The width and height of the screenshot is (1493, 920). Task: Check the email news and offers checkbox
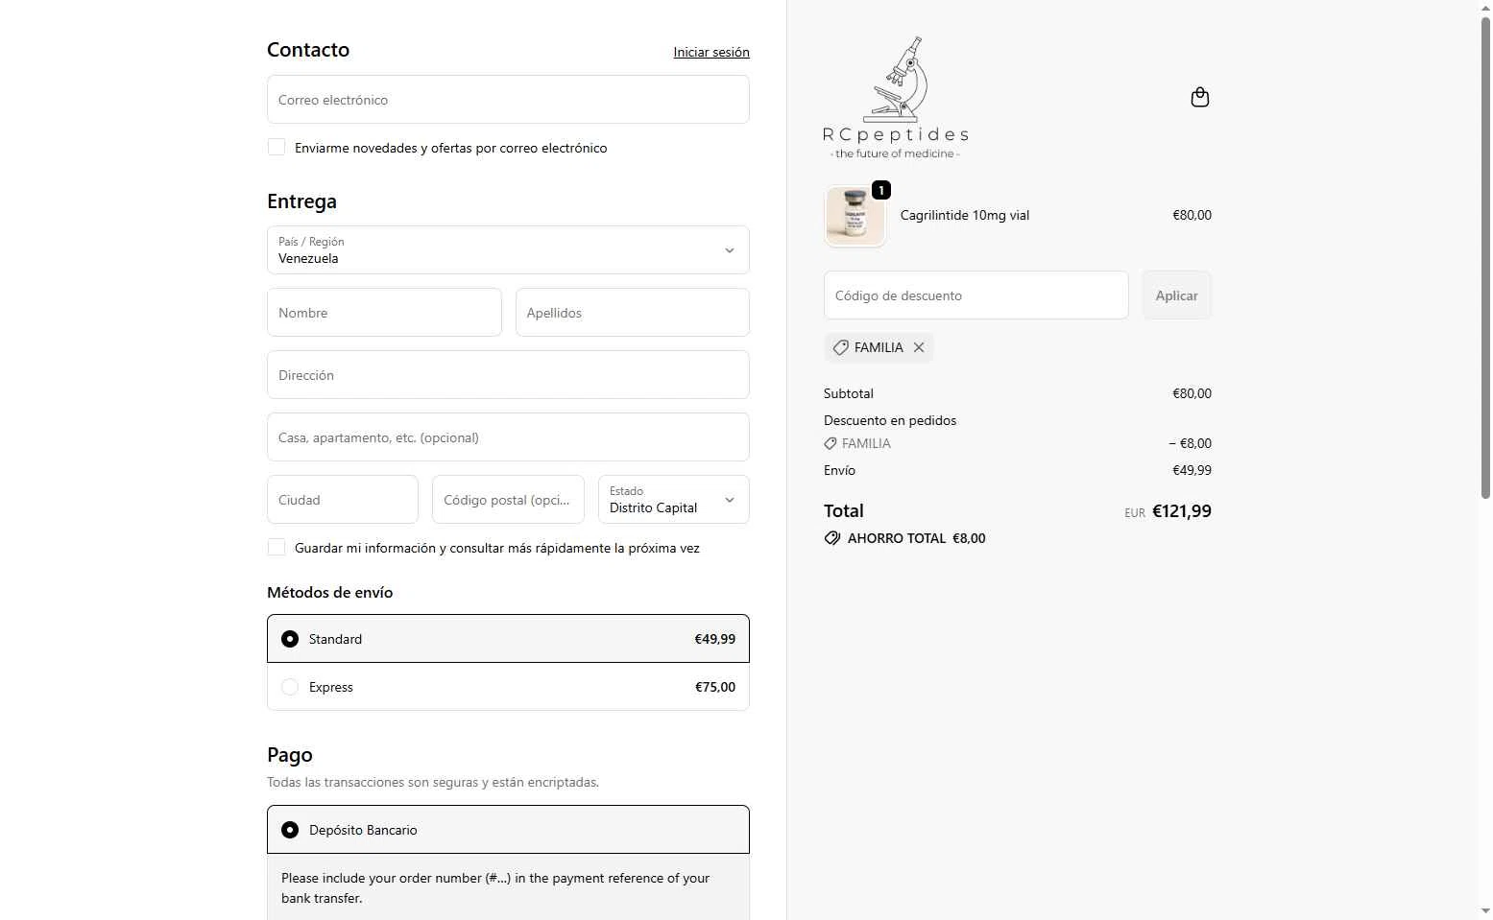pos(277,147)
